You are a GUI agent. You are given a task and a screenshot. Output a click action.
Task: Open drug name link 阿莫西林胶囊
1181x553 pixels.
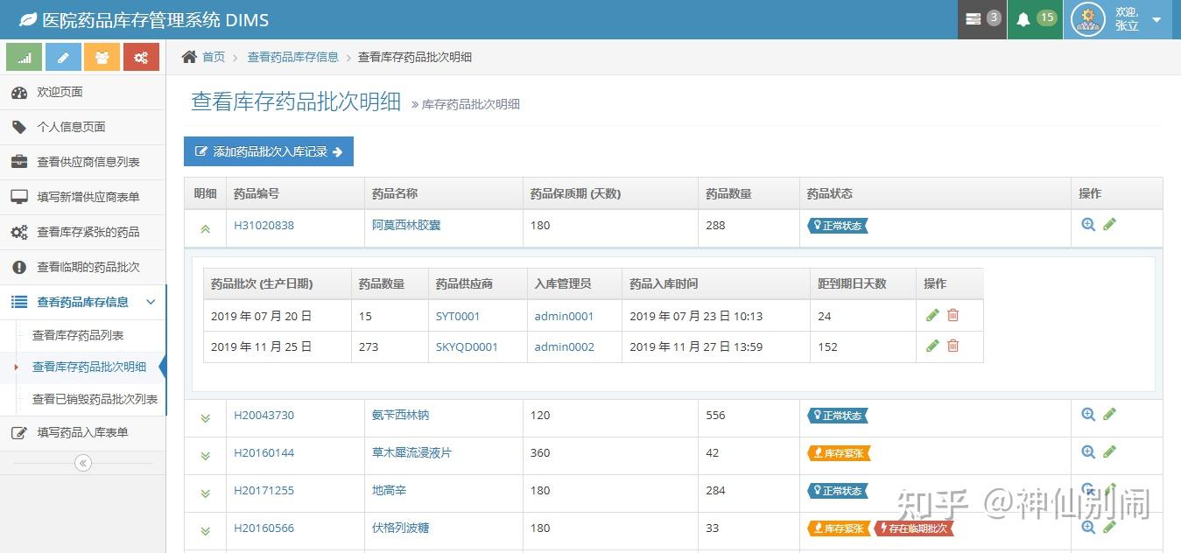click(406, 225)
